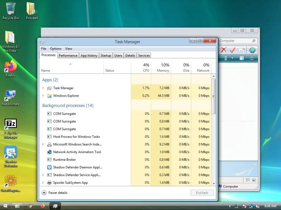Click the Task Manager title bar icon
The width and height of the screenshot is (281, 210).
pyautogui.click(x=42, y=42)
